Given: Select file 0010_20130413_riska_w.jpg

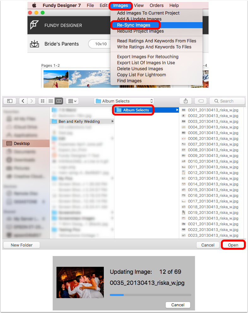Looking at the screenshot, I should (x=213, y=161).
